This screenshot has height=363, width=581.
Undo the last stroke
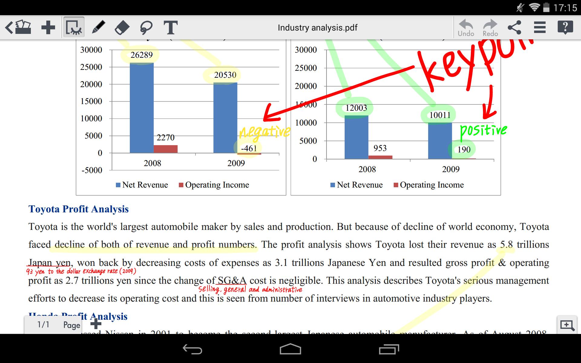pyautogui.click(x=466, y=28)
